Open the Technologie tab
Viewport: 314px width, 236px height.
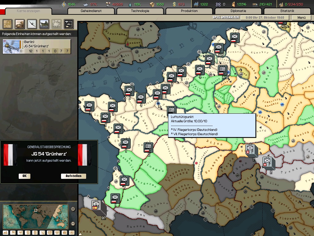pyautogui.click(x=140, y=11)
